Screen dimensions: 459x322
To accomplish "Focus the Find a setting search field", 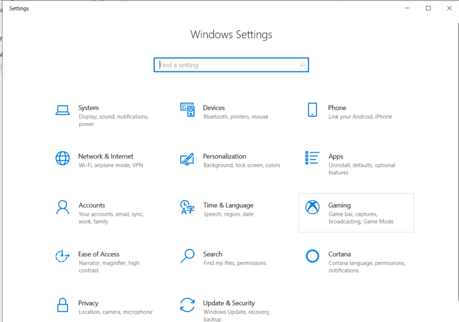I will (x=231, y=65).
